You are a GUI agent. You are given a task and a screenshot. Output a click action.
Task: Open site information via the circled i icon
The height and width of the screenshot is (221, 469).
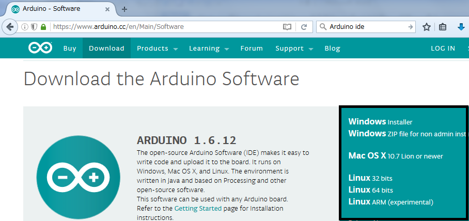coord(25,27)
